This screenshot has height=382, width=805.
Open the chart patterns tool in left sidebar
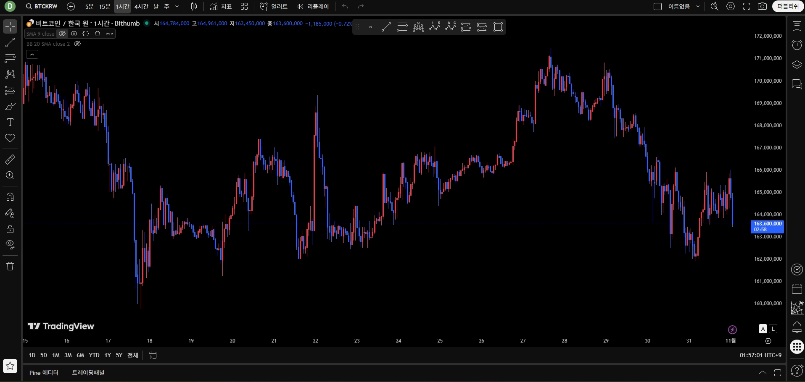(10, 74)
